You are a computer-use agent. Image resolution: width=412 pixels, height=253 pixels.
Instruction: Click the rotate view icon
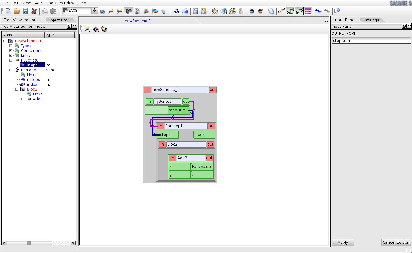pos(104,29)
